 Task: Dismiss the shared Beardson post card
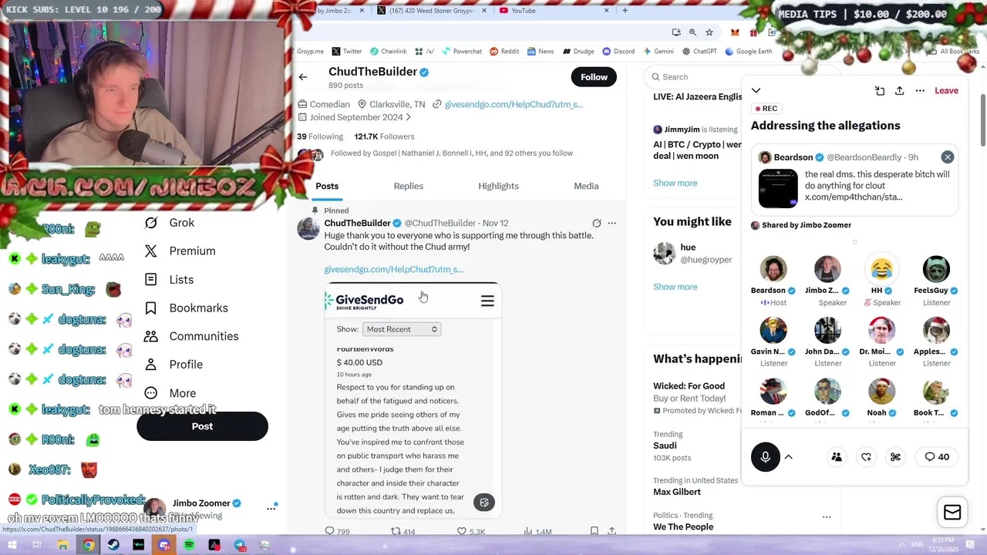point(947,157)
